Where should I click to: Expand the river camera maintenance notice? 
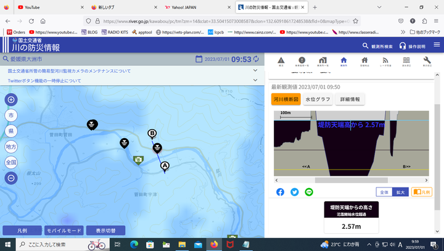(x=255, y=71)
